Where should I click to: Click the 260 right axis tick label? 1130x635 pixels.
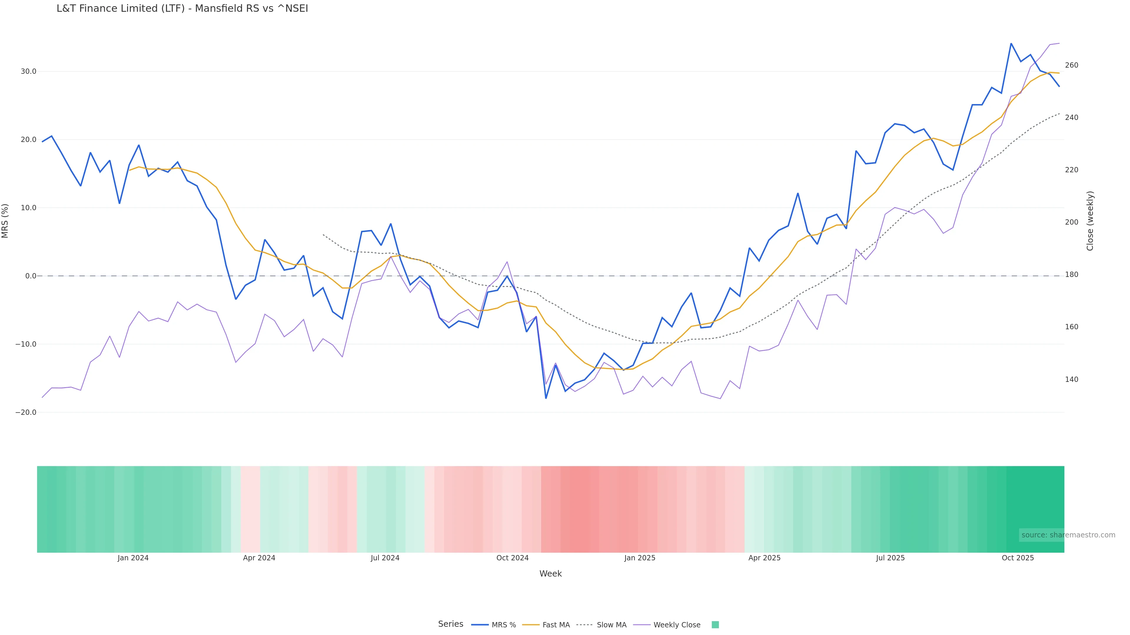click(x=1072, y=65)
